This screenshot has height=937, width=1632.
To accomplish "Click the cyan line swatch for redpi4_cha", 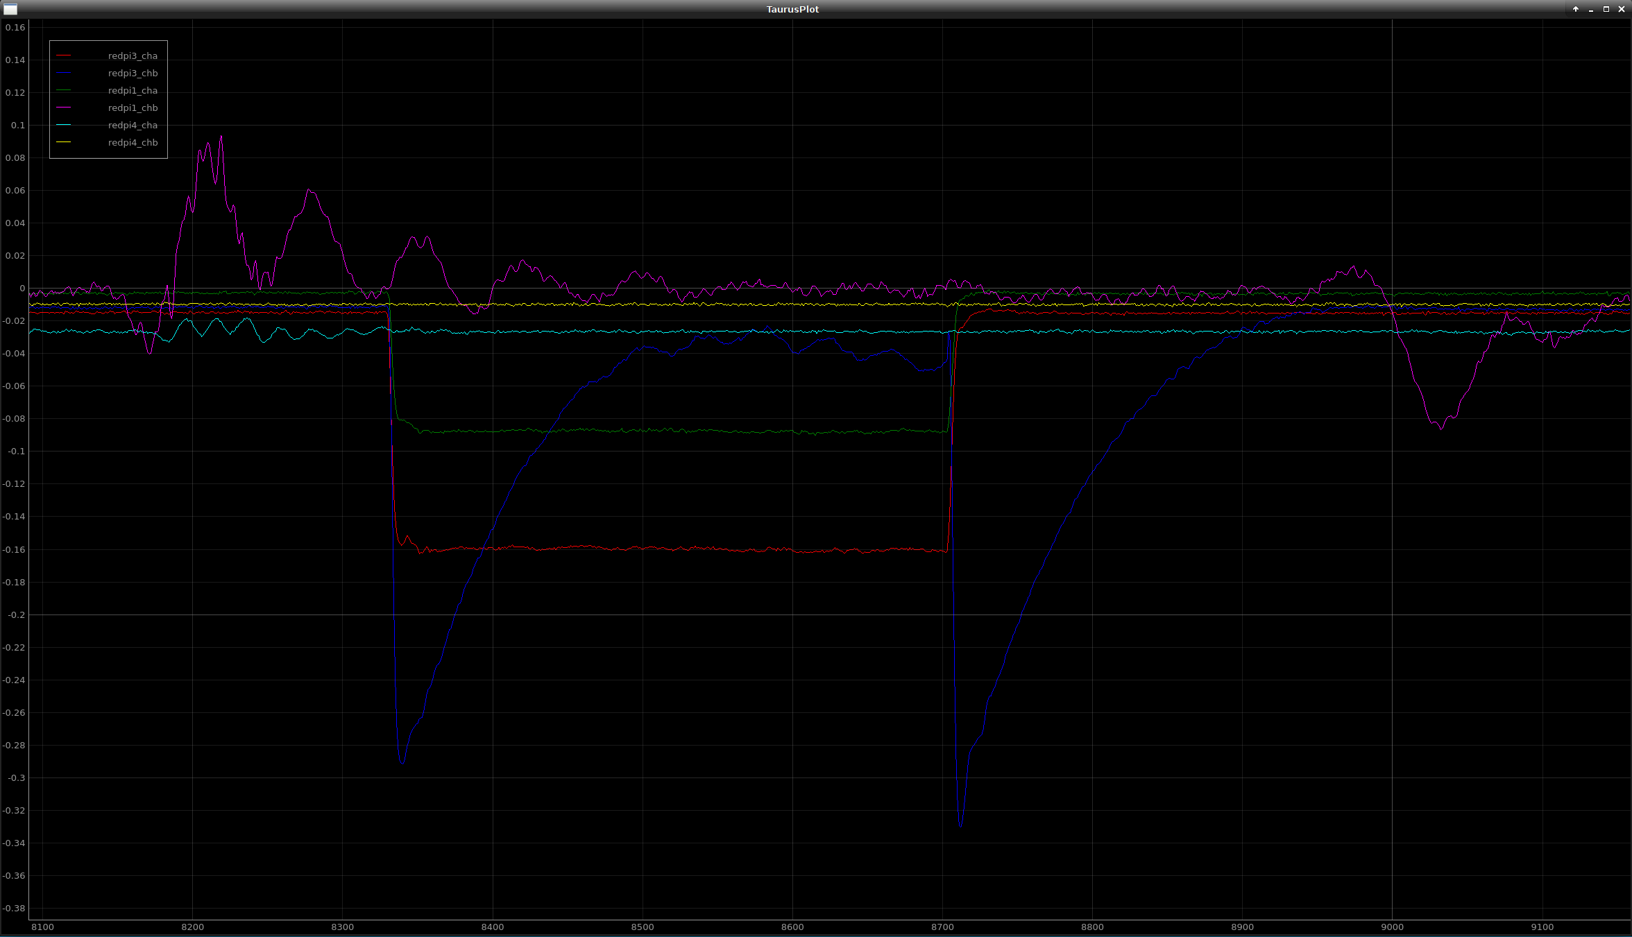I will [x=64, y=125].
